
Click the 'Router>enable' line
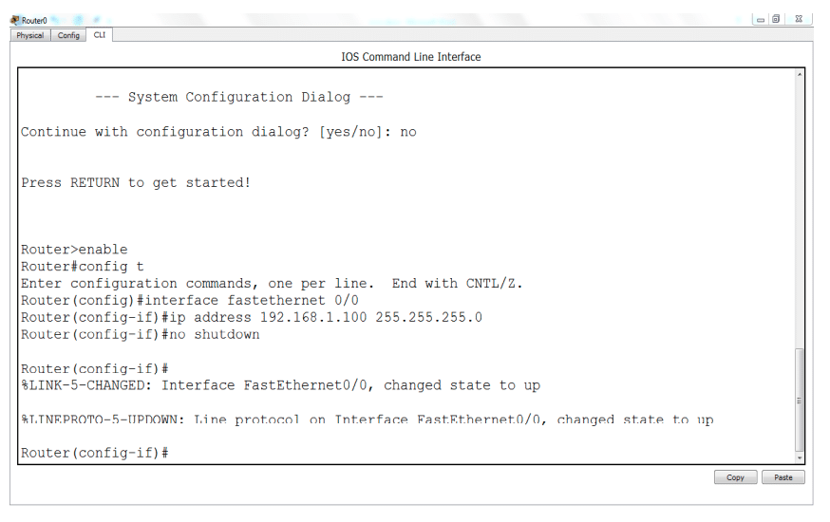(74, 250)
